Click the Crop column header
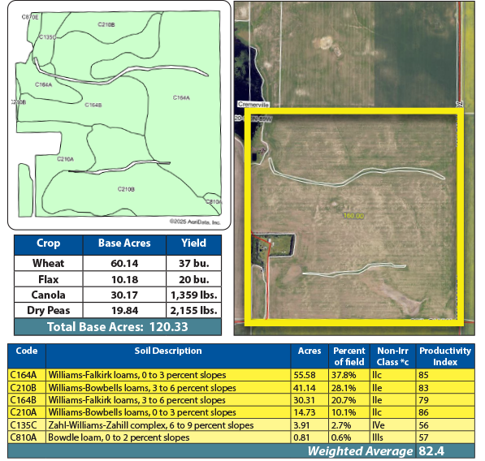 pos(49,244)
